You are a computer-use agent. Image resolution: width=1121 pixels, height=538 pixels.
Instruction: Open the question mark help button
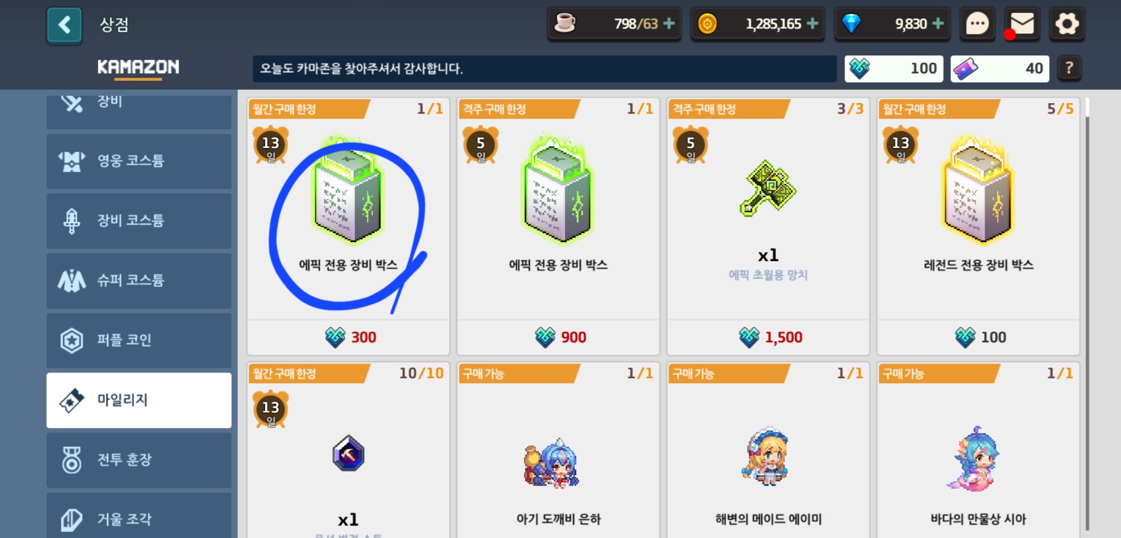[x=1069, y=68]
